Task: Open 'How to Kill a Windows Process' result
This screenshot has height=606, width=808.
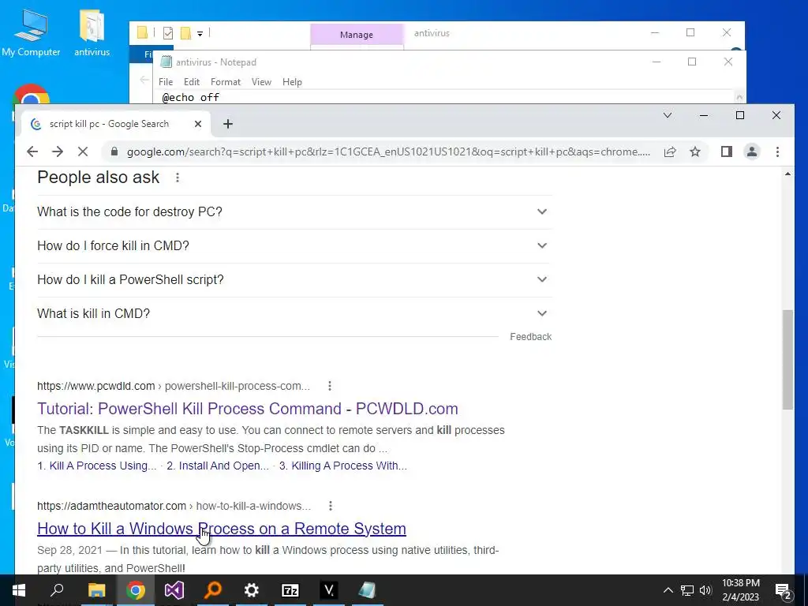Action: click(222, 529)
